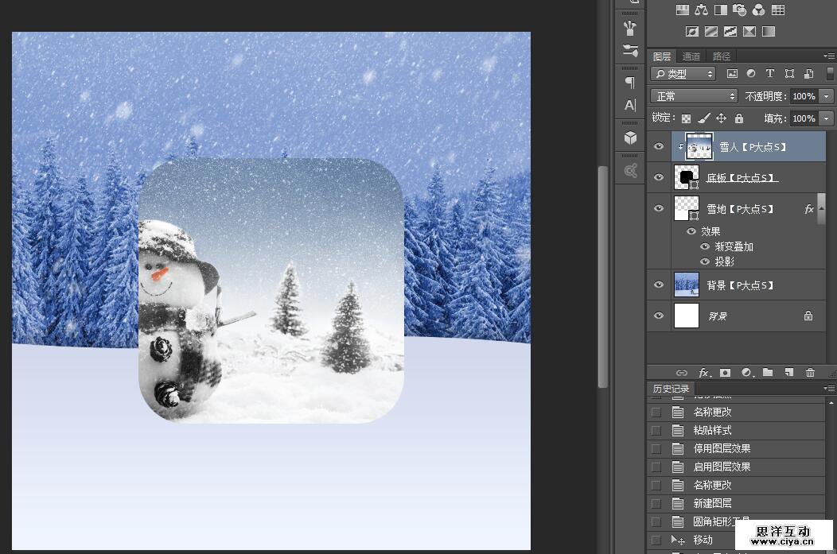
Task: Click the new group folder icon
Action: click(768, 372)
